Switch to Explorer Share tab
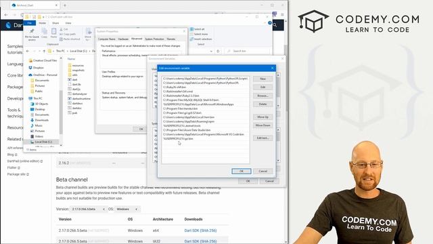The image size is (433, 244). coord(55,23)
